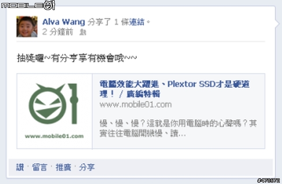
Task: Click the green www.mobile01.com caption under logo
Action: [54, 136]
